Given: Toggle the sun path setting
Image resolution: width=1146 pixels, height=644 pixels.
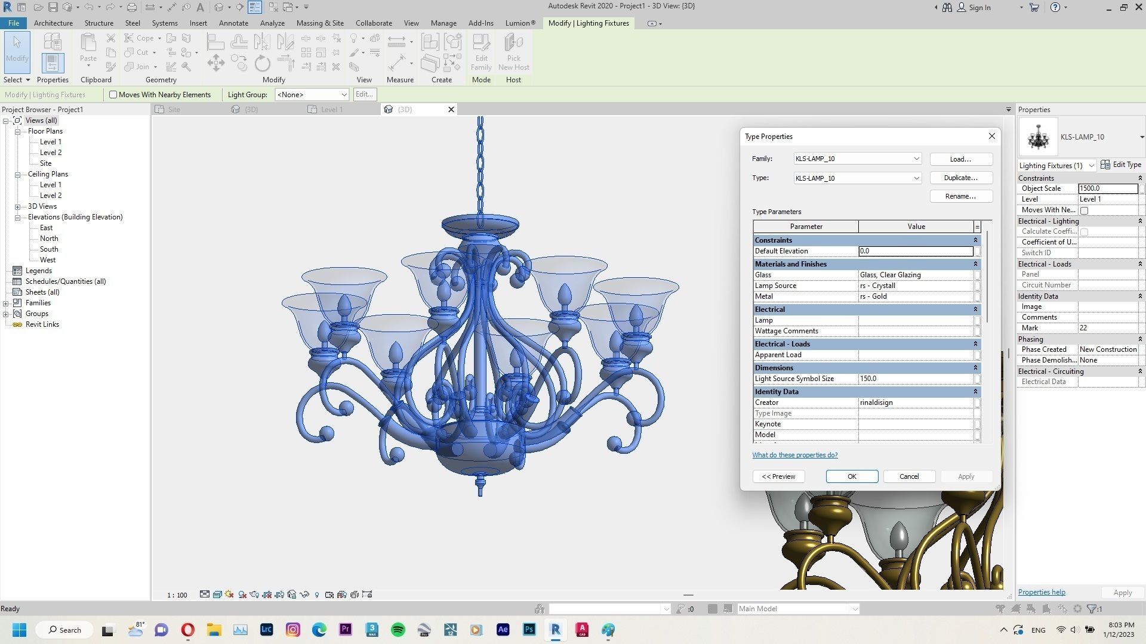Looking at the screenshot, I should tap(229, 595).
